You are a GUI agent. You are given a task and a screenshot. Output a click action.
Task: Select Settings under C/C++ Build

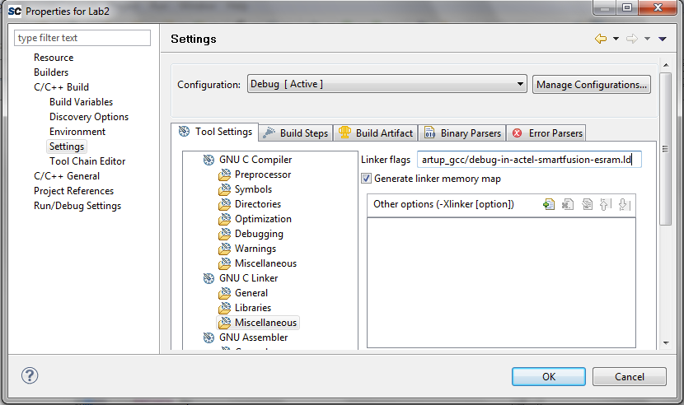67,147
